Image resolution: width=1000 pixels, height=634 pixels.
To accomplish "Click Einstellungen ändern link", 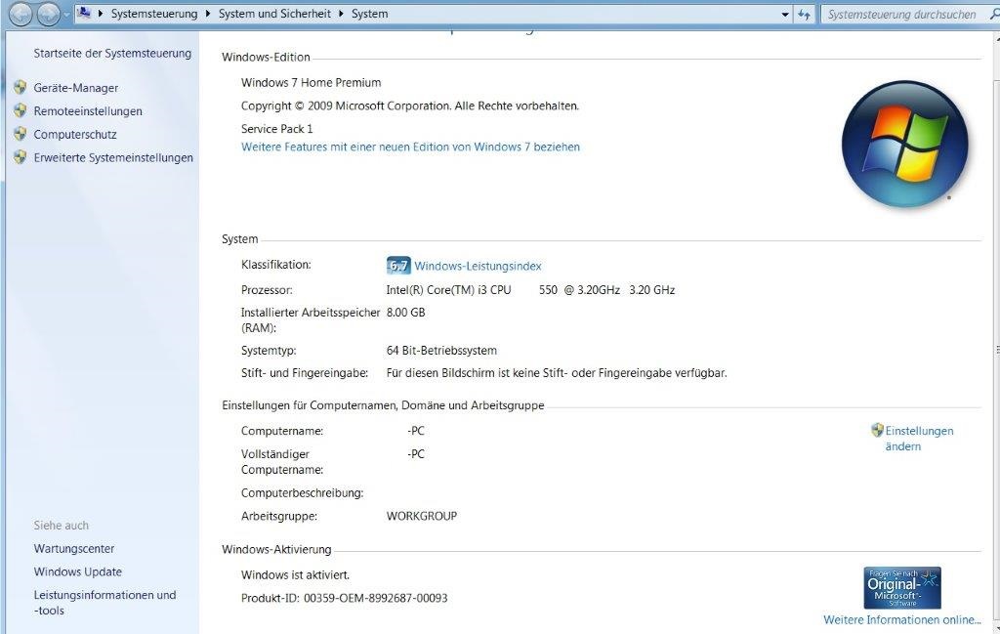I will coord(918,438).
